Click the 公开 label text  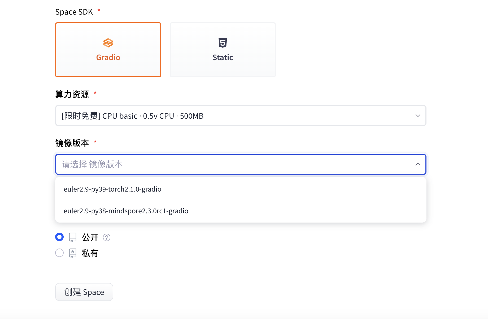(x=90, y=237)
